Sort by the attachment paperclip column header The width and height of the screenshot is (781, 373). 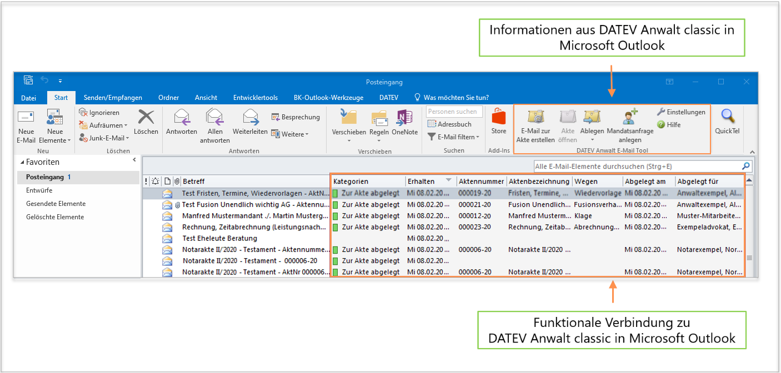pos(177,182)
